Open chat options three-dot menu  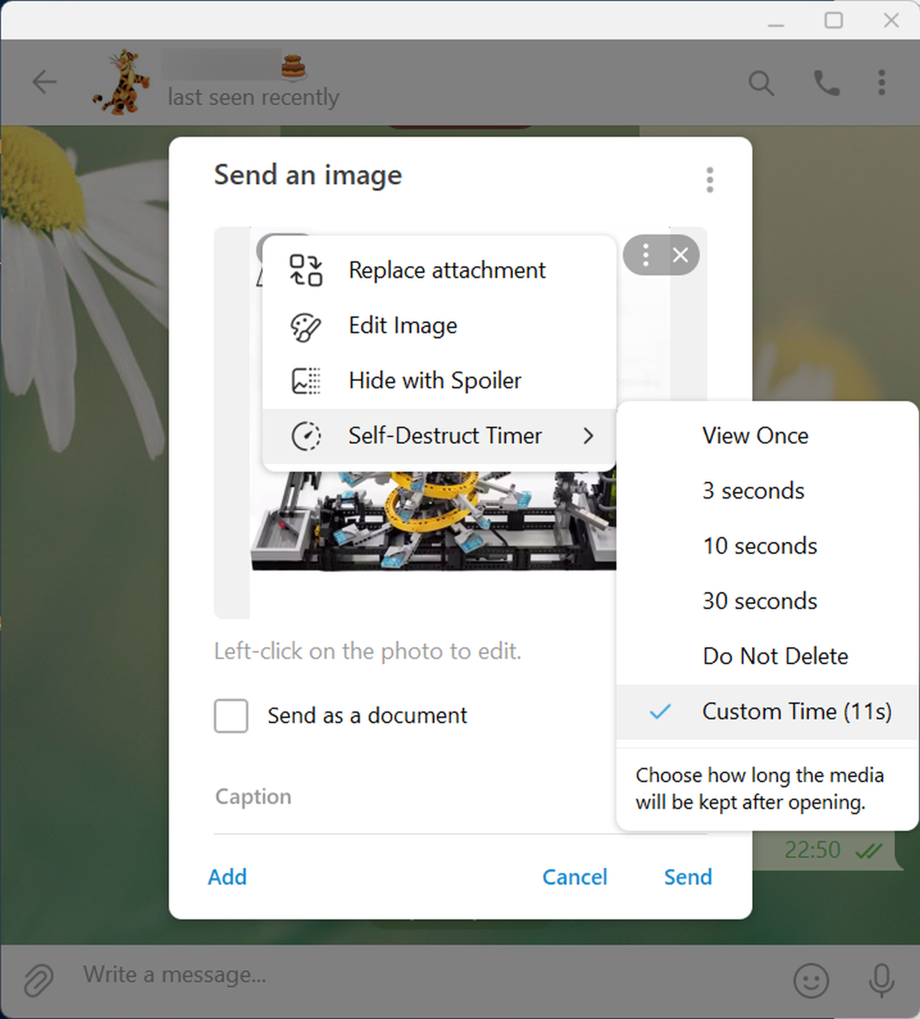(882, 82)
